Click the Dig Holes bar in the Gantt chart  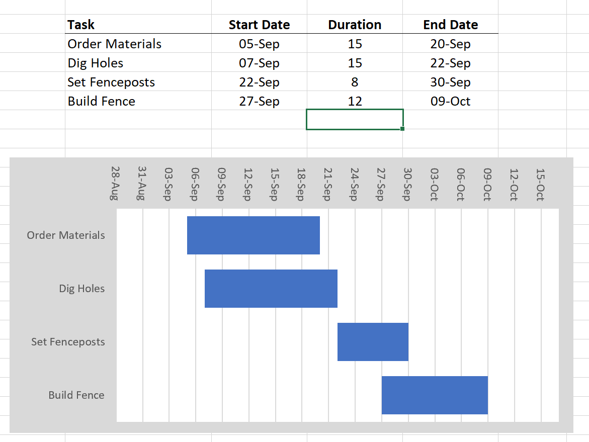(x=271, y=288)
